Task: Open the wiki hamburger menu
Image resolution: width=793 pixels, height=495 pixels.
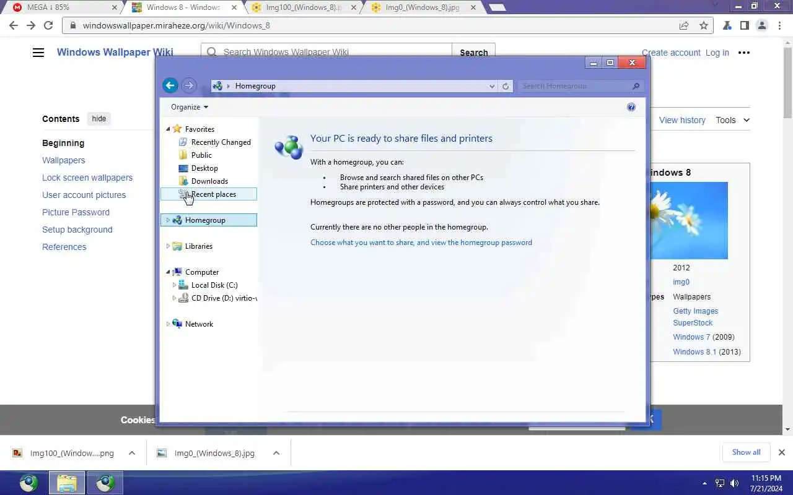Action: [x=38, y=53]
